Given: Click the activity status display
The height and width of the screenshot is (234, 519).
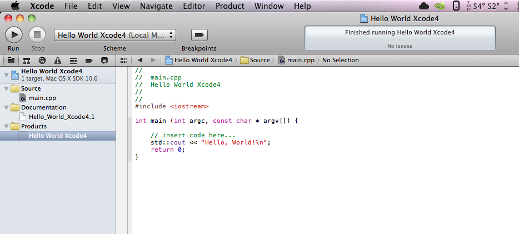Looking at the screenshot, I should pyautogui.click(x=400, y=38).
